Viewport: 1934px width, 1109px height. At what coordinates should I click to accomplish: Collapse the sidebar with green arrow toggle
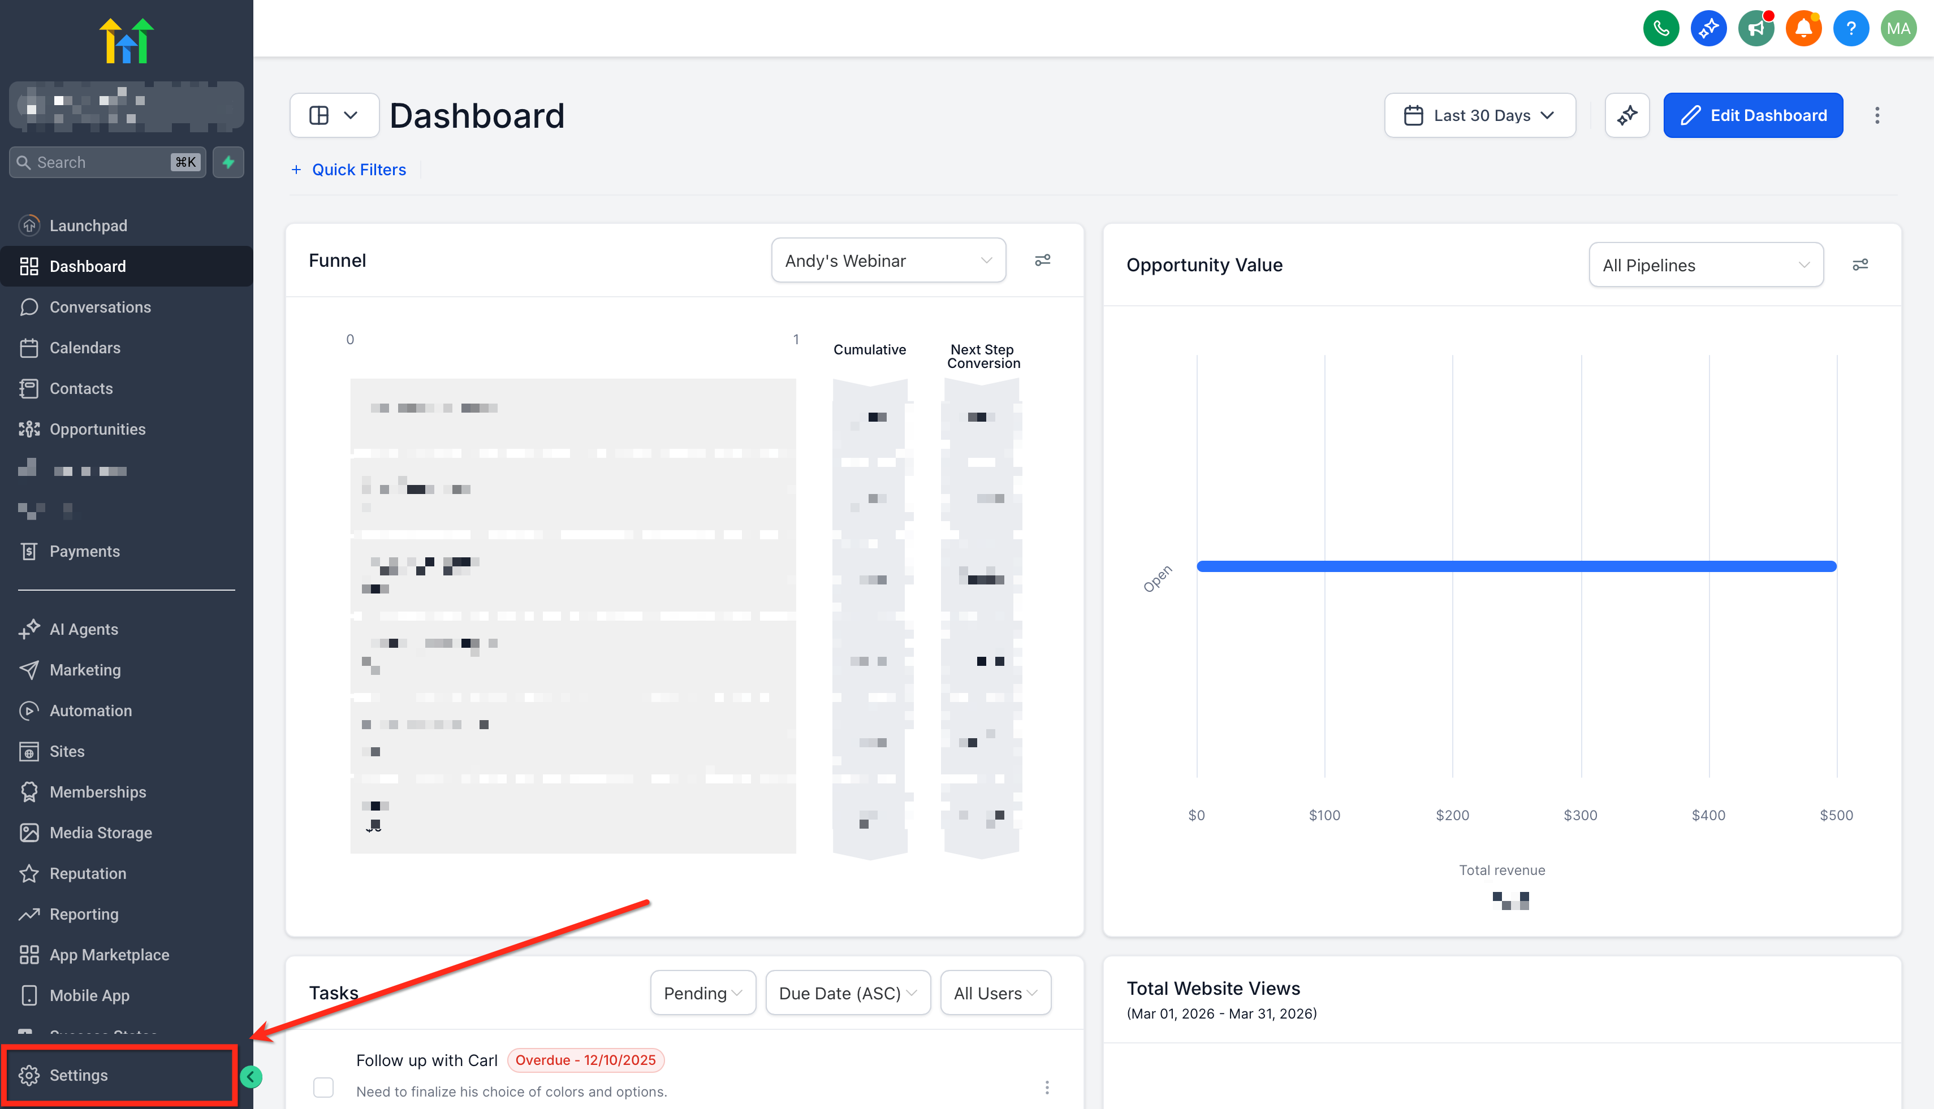tap(251, 1076)
